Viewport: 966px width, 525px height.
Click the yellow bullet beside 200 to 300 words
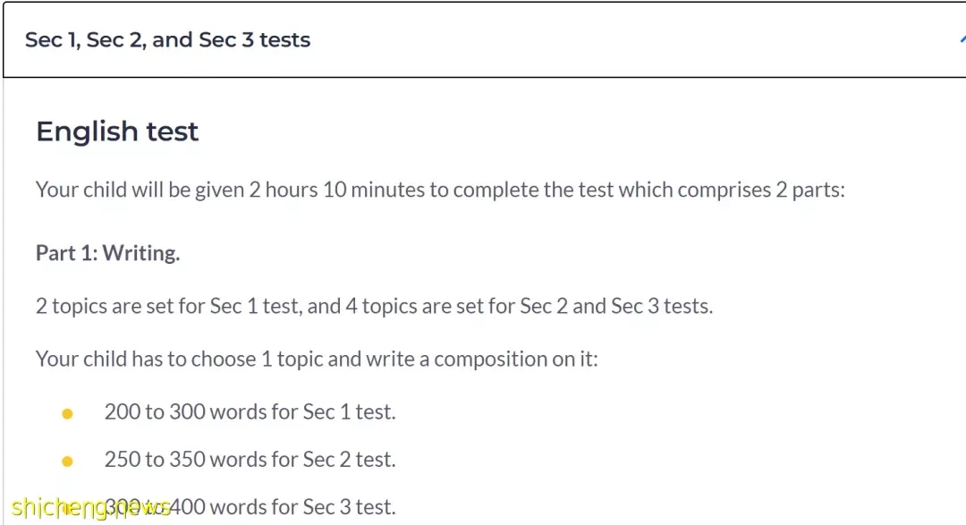coord(67,413)
